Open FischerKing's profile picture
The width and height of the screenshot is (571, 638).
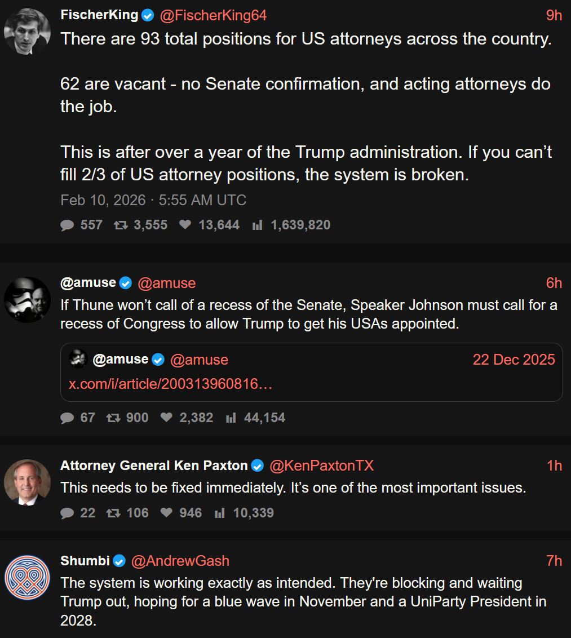point(27,31)
